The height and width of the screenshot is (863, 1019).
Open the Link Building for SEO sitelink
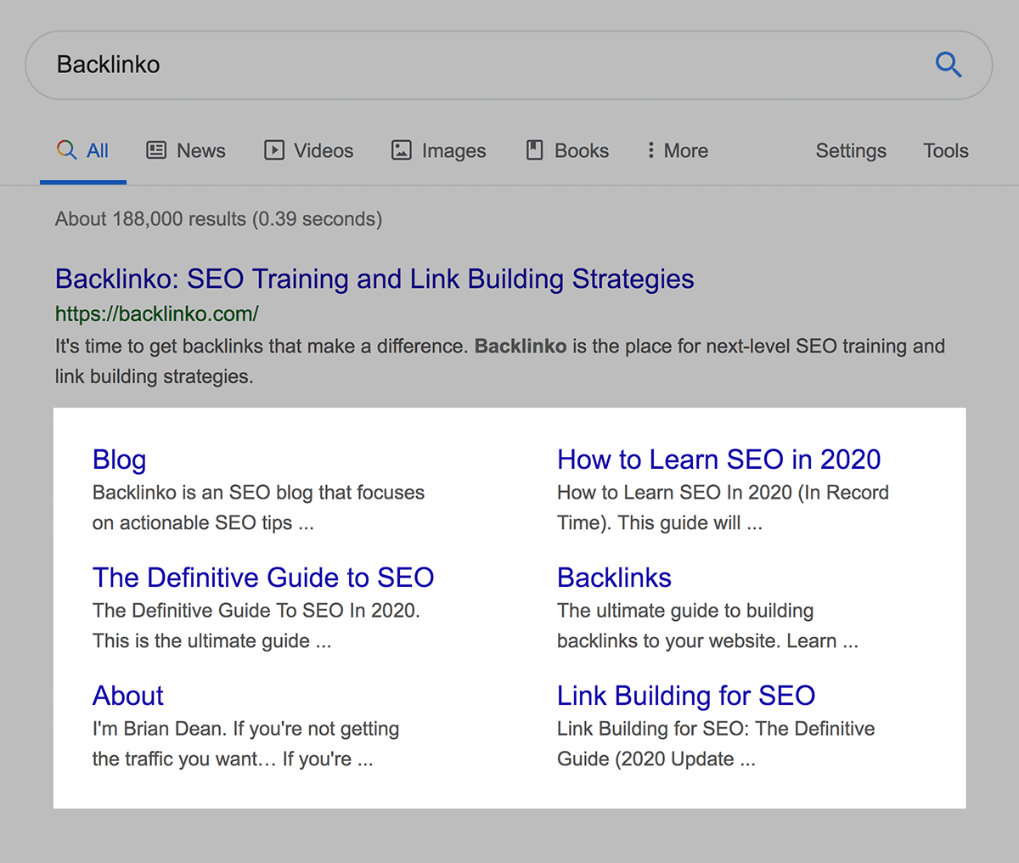click(x=686, y=696)
